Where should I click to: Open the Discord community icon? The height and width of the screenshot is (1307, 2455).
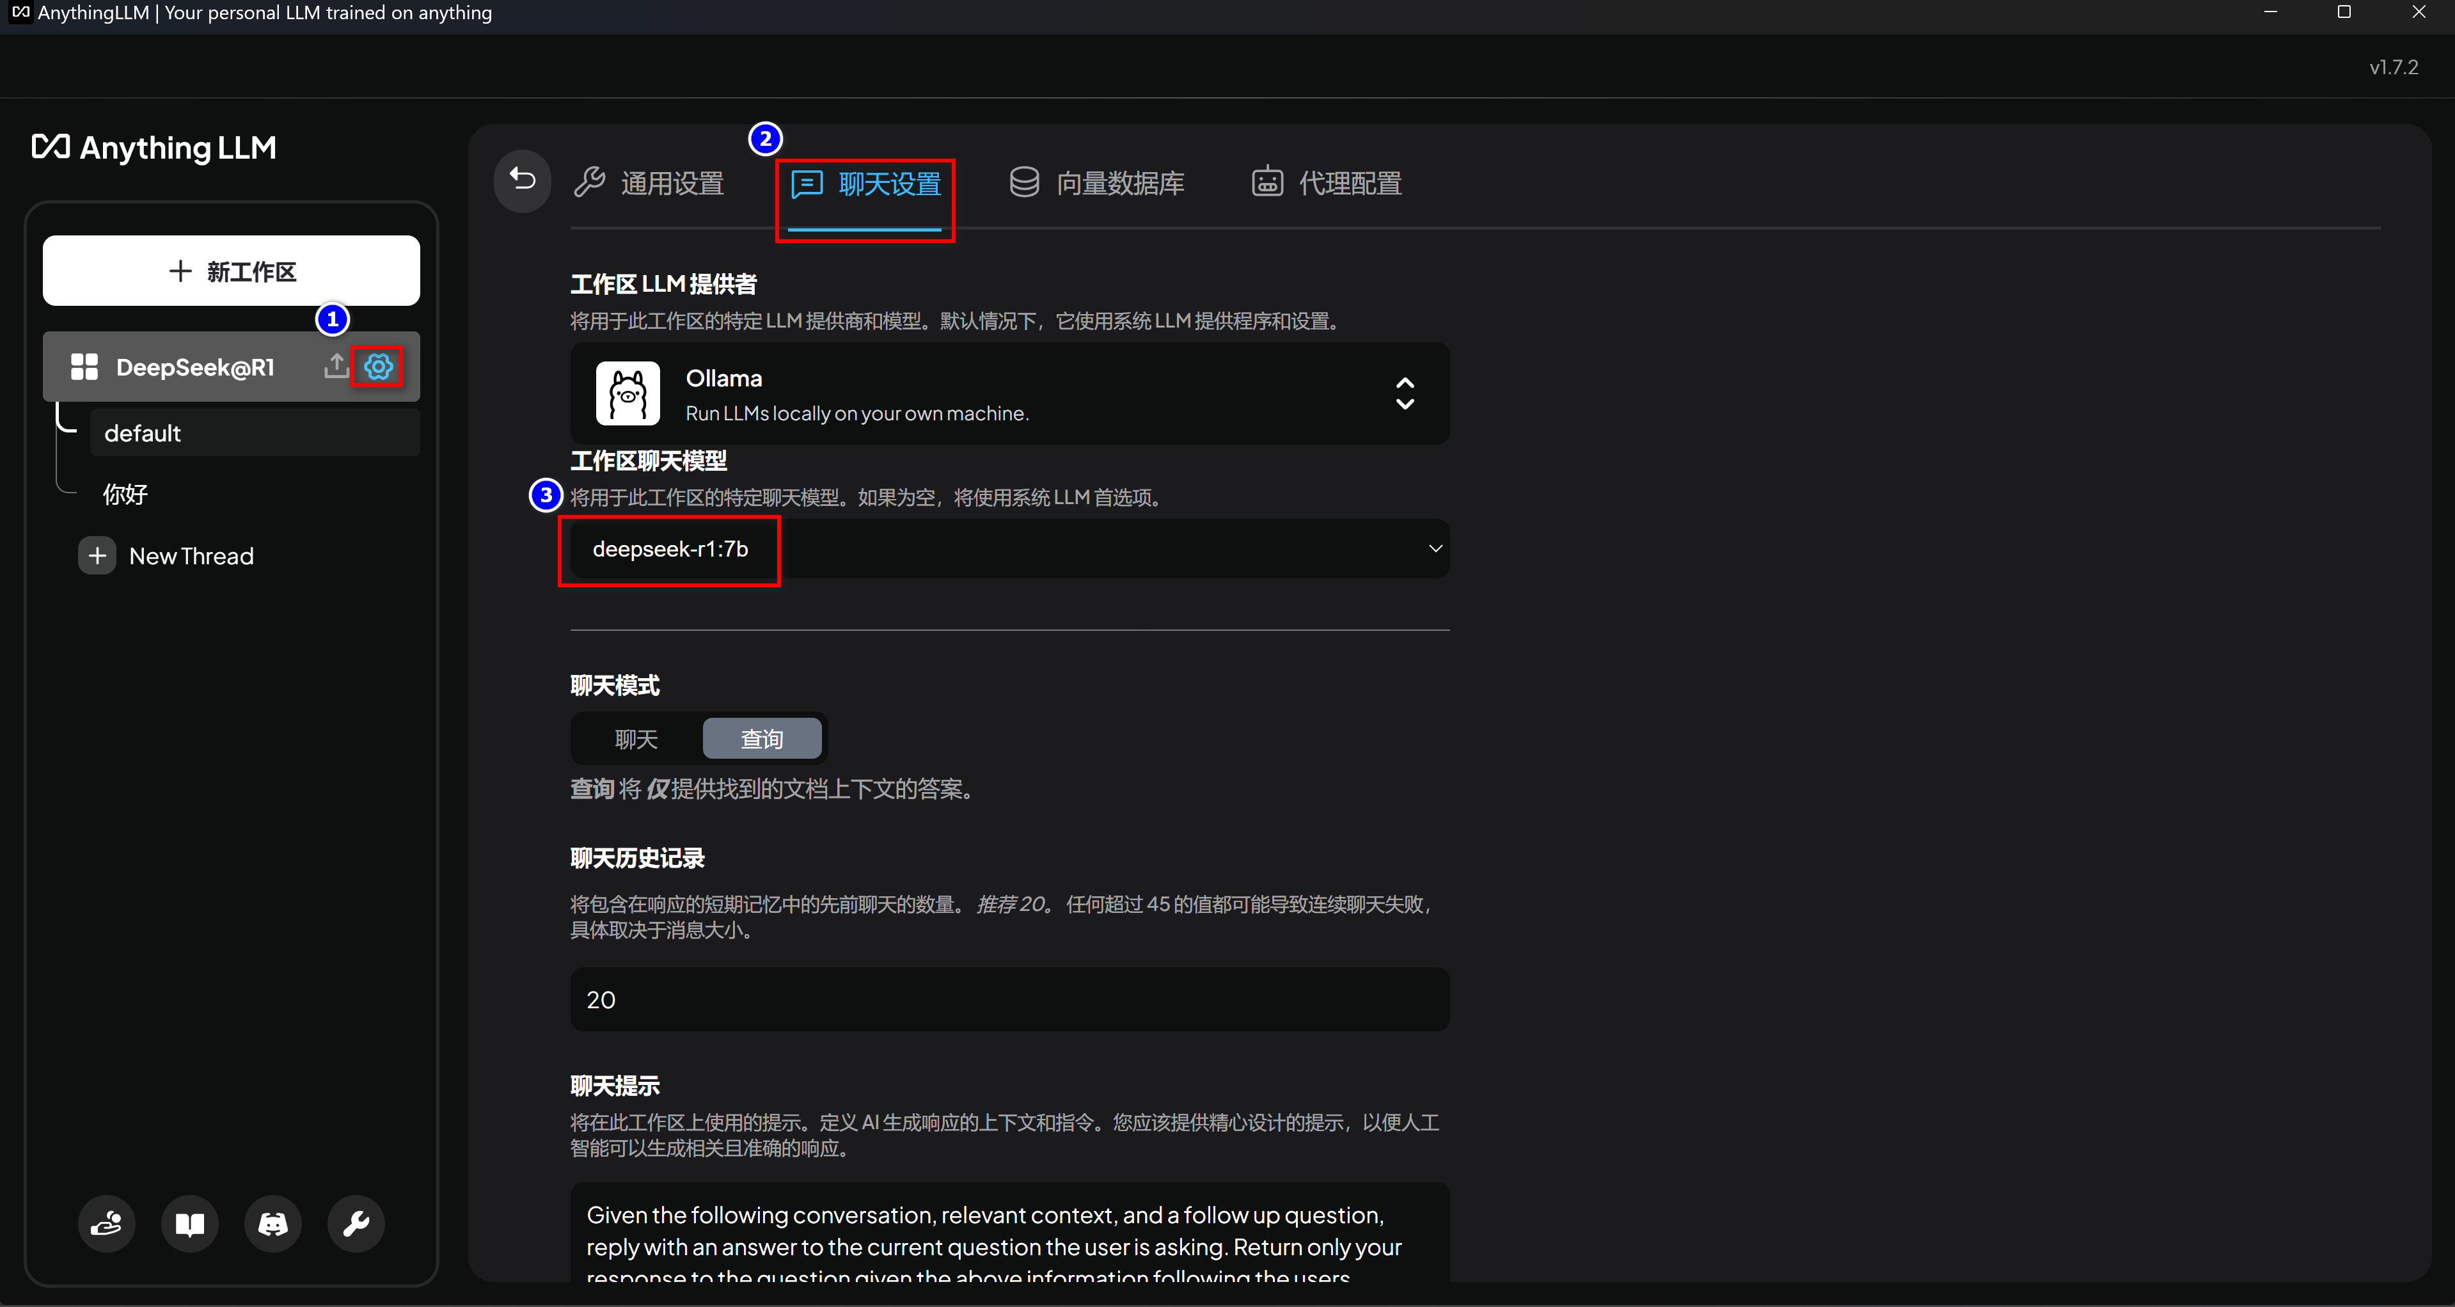coord(272,1223)
